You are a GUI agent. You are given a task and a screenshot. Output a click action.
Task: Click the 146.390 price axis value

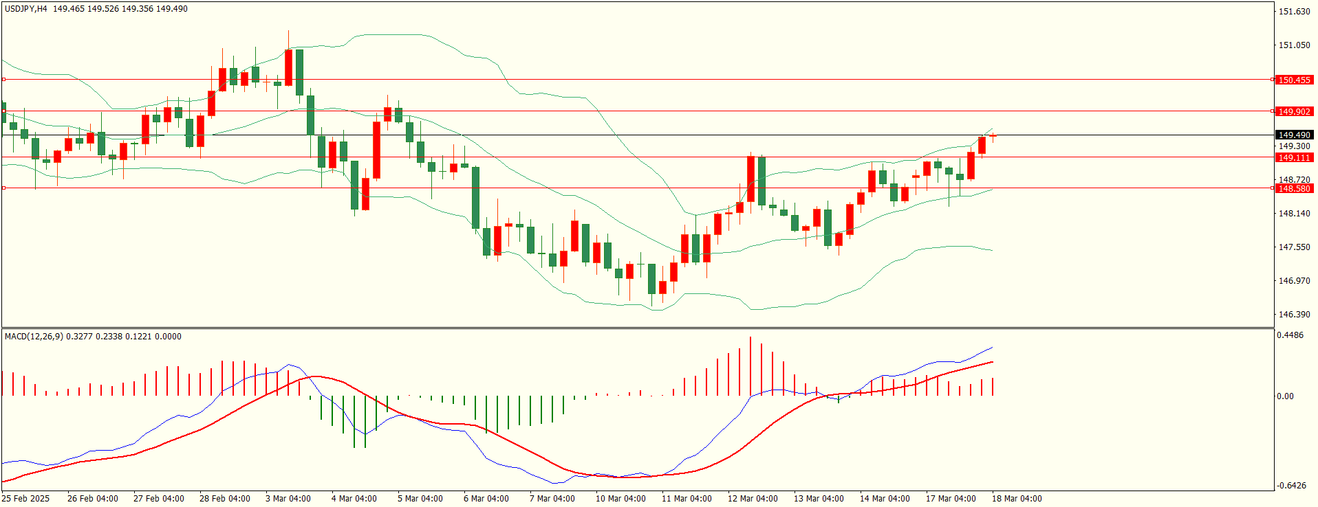[1294, 314]
